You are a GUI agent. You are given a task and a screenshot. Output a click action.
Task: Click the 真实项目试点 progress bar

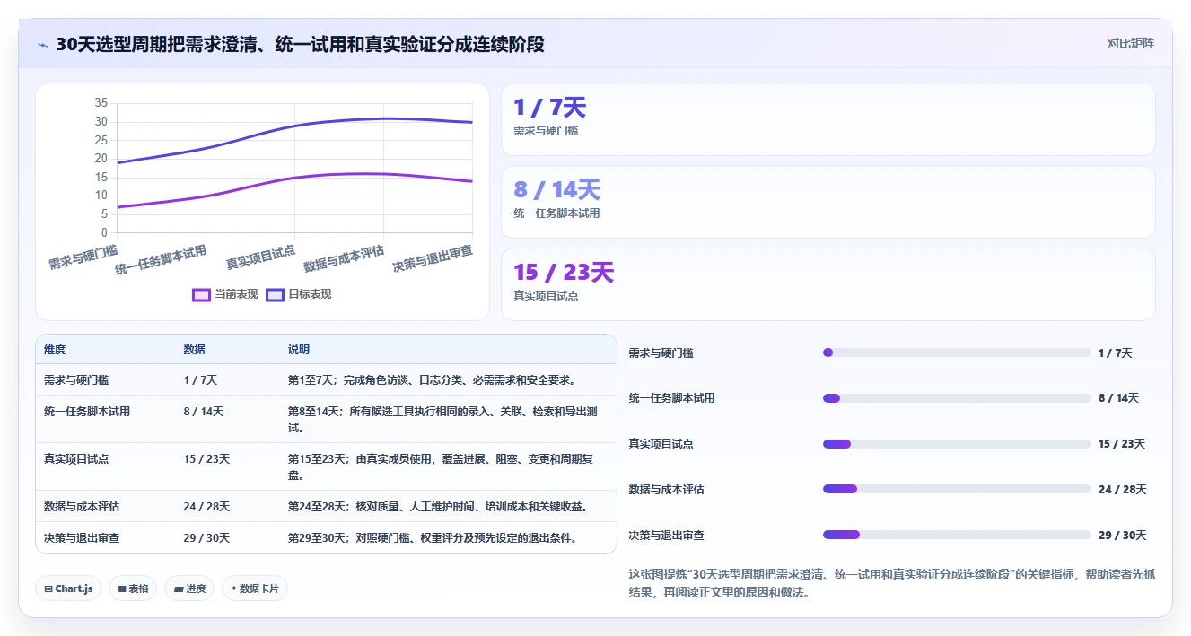(x=957, y=444)
